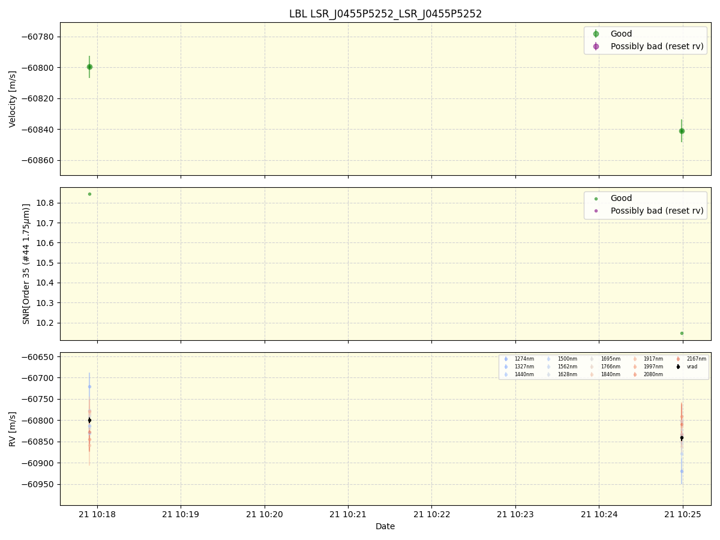Click the green Good marker in the velocity legend
This screenshot has width=720, height=540.
point(596,34)
